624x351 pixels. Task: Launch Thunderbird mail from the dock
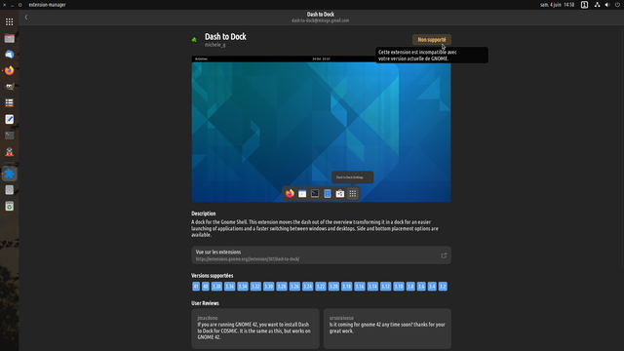pos(9,55)
